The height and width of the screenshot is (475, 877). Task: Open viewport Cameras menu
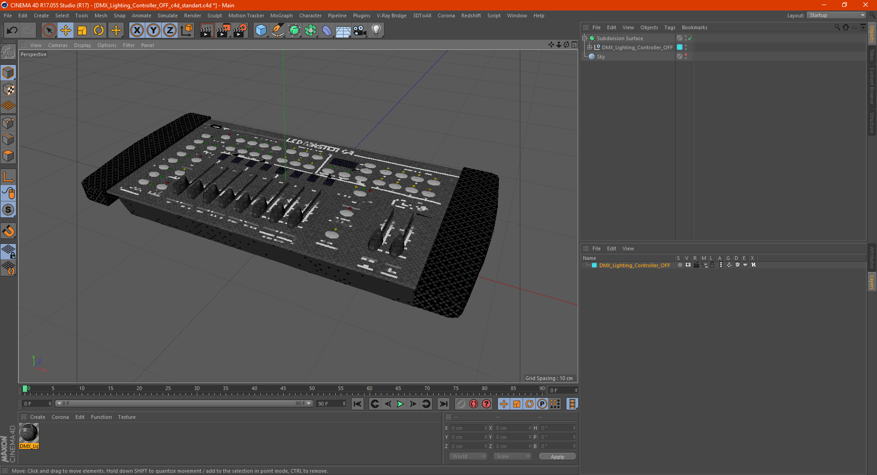point(58,45)
